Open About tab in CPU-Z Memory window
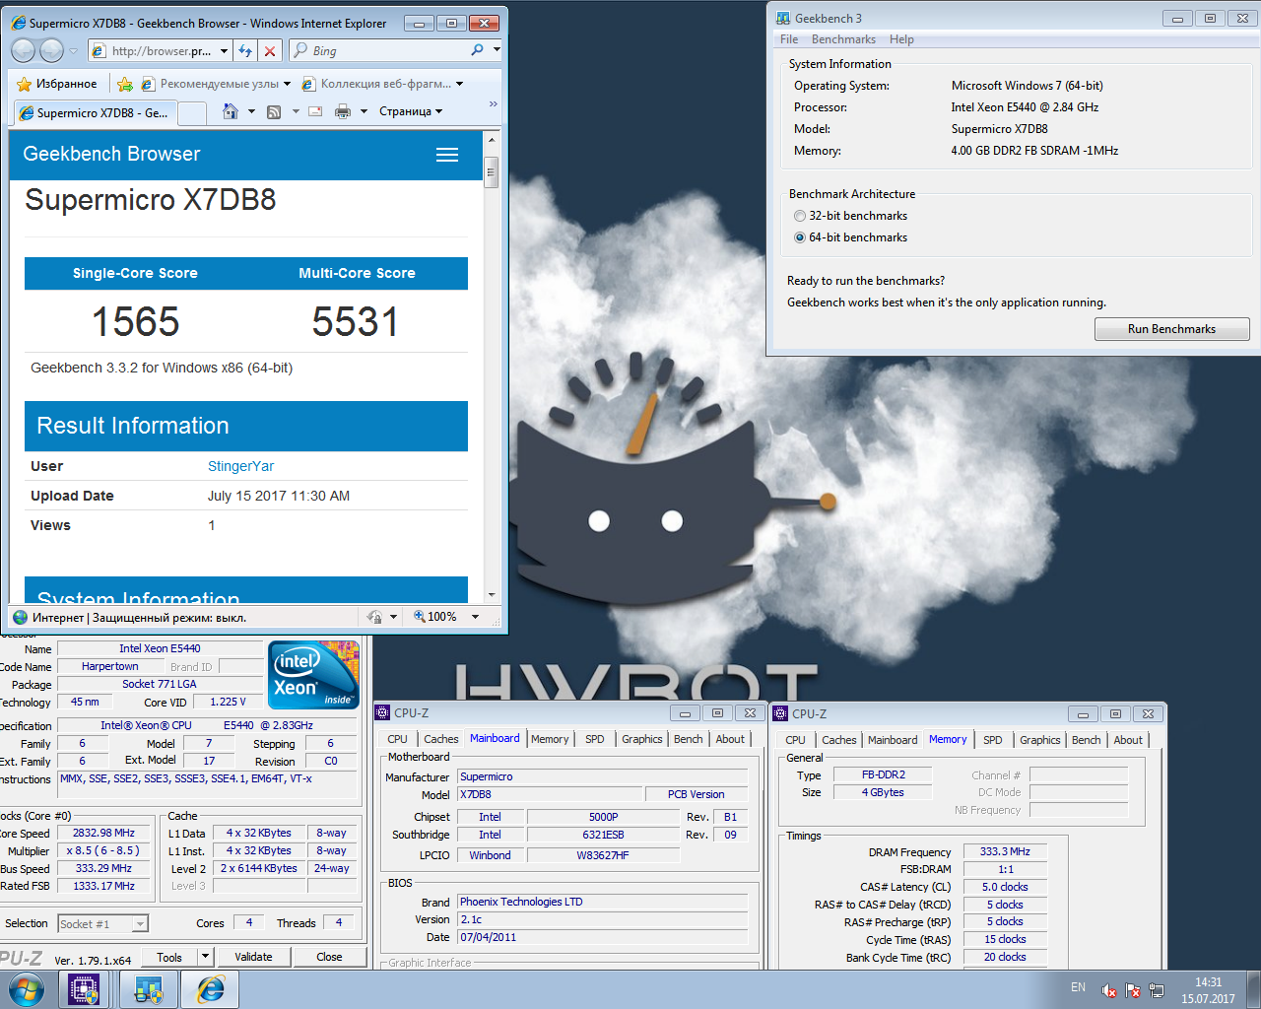1261x1009 pixels. coord(1128,740)
